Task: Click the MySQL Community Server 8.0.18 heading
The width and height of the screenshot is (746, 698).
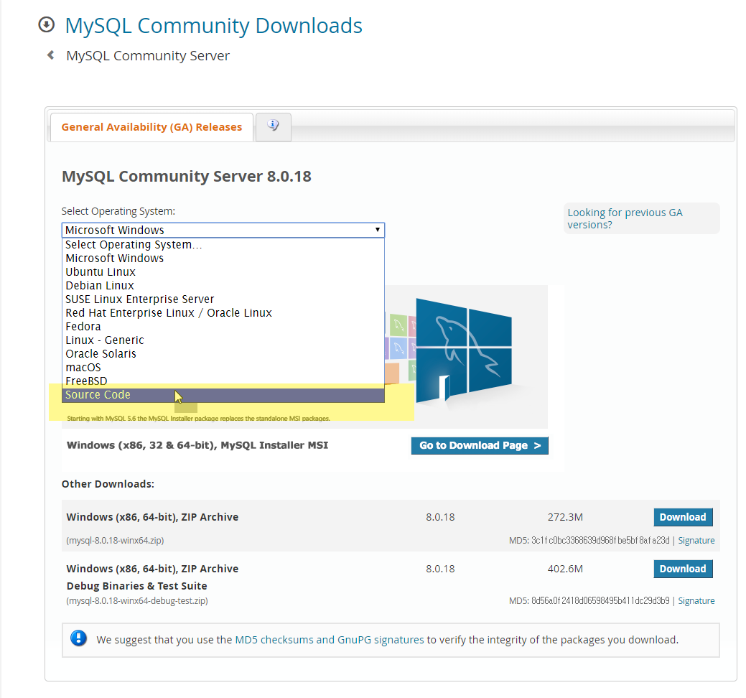Action: [187, 177]
